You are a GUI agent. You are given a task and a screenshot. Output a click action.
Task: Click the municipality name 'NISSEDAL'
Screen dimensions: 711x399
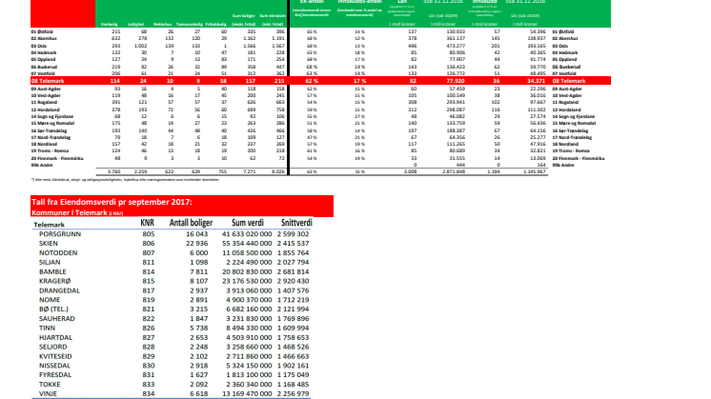[54, 366]
